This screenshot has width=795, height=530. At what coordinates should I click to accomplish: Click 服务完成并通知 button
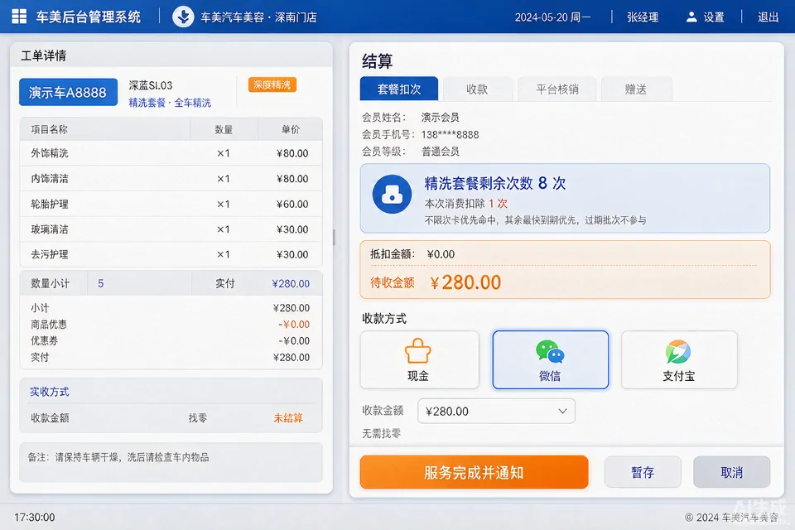coord(474,472)
